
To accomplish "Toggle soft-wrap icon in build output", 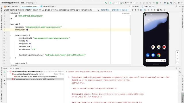I will point(179,72).
